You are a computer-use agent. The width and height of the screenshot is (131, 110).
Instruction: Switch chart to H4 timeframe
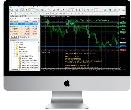(72, 13)
